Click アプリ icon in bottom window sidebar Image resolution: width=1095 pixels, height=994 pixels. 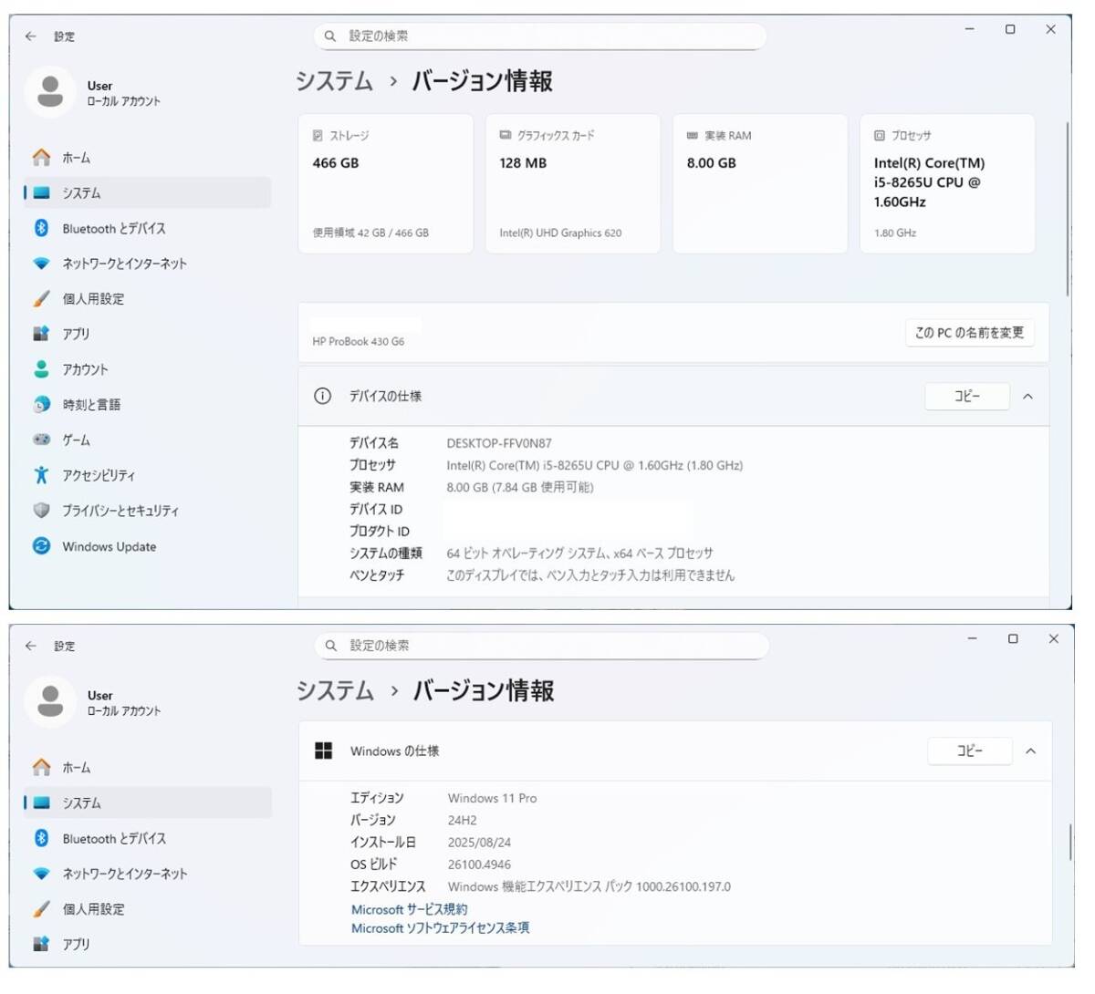[41, 944]
